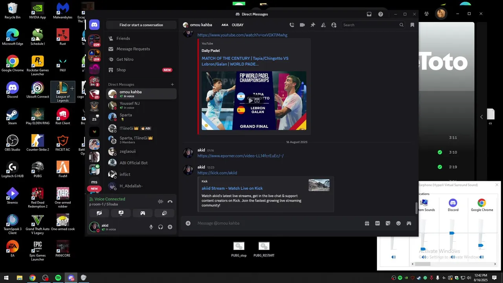The width and height of the screenshot is (503, 283).
Task: Turn on camera in voice panel
Action: click(99, 213)
